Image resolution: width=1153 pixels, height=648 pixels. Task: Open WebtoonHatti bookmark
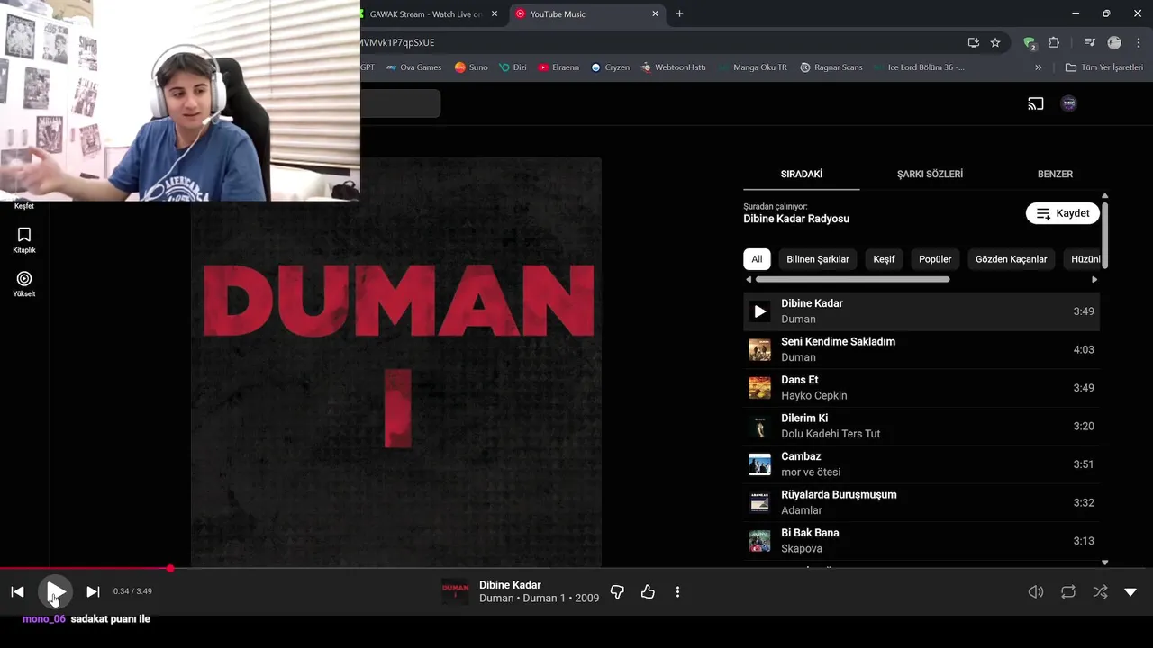pyautogui.click(x=673, y=67)
